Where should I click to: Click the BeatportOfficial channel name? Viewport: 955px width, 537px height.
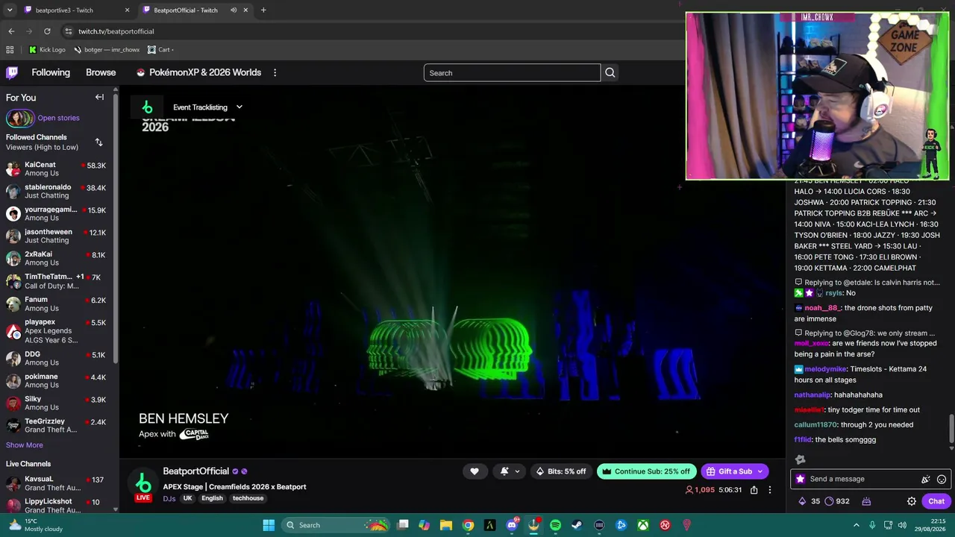[x=196, y=471]
